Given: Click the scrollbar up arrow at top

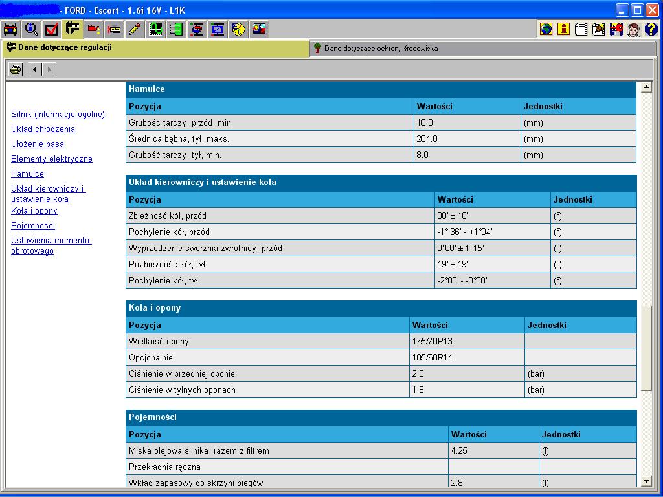Looking at the screenshot, I should point(646,87).
